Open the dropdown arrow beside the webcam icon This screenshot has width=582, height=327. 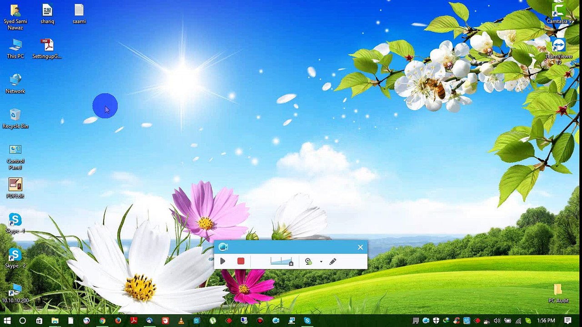[x=321, y=262]
